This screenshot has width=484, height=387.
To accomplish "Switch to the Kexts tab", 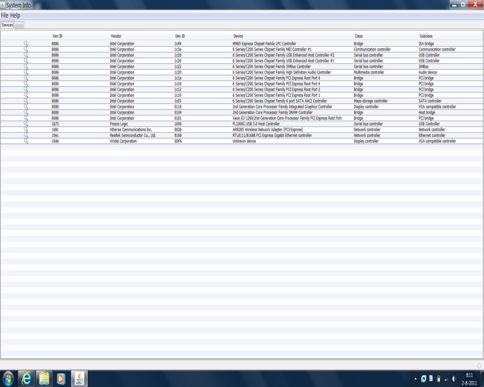I will tap(19, 25).
